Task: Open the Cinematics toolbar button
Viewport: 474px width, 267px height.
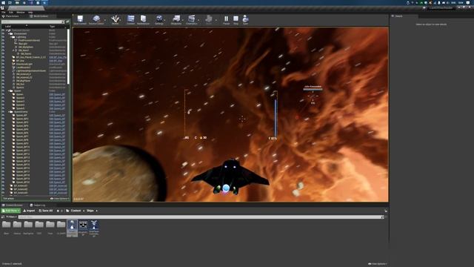Action: (191, 20)
